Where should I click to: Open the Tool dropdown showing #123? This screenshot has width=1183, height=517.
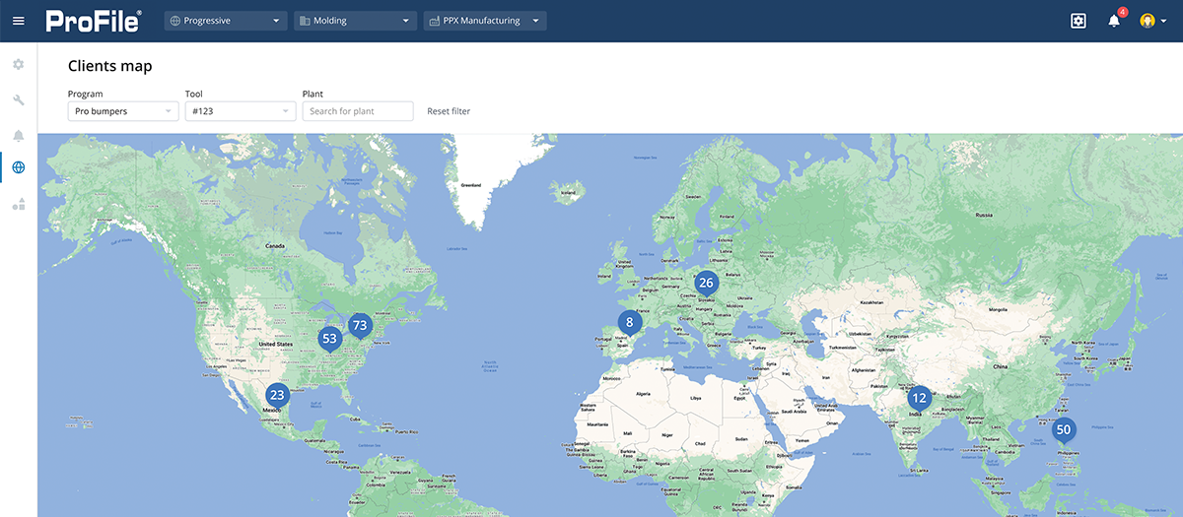click(241, 111)
